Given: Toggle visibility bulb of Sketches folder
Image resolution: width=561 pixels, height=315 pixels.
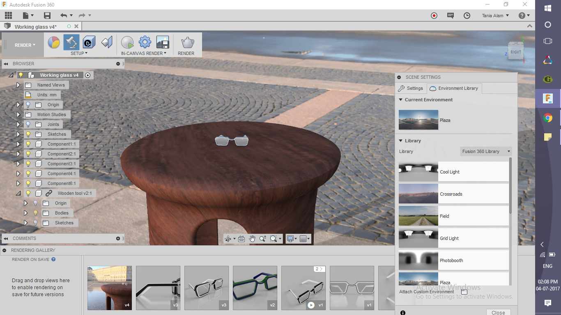Looking at the screenshot, I should 28,134.
